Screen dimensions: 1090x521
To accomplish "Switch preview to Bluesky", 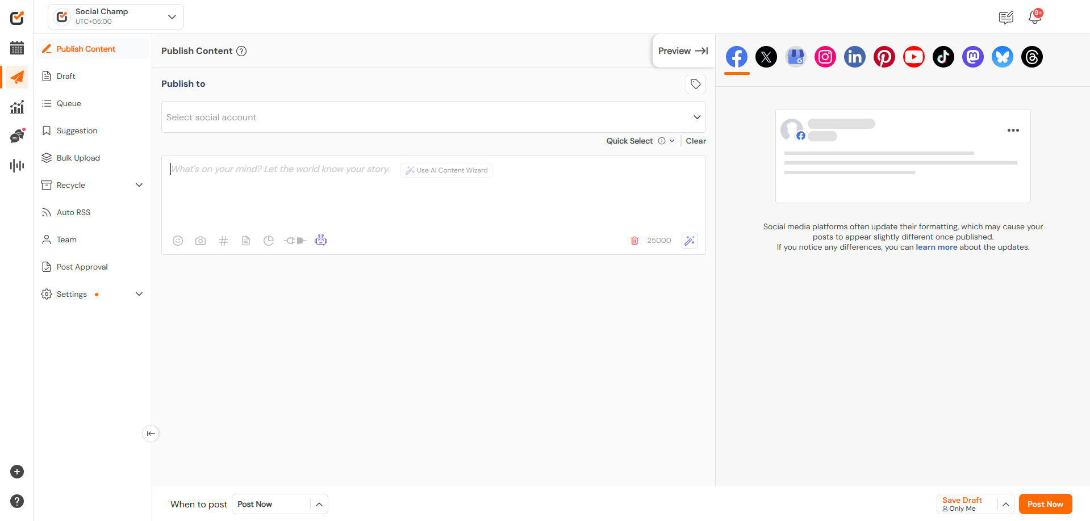I will click(1003, 57).
